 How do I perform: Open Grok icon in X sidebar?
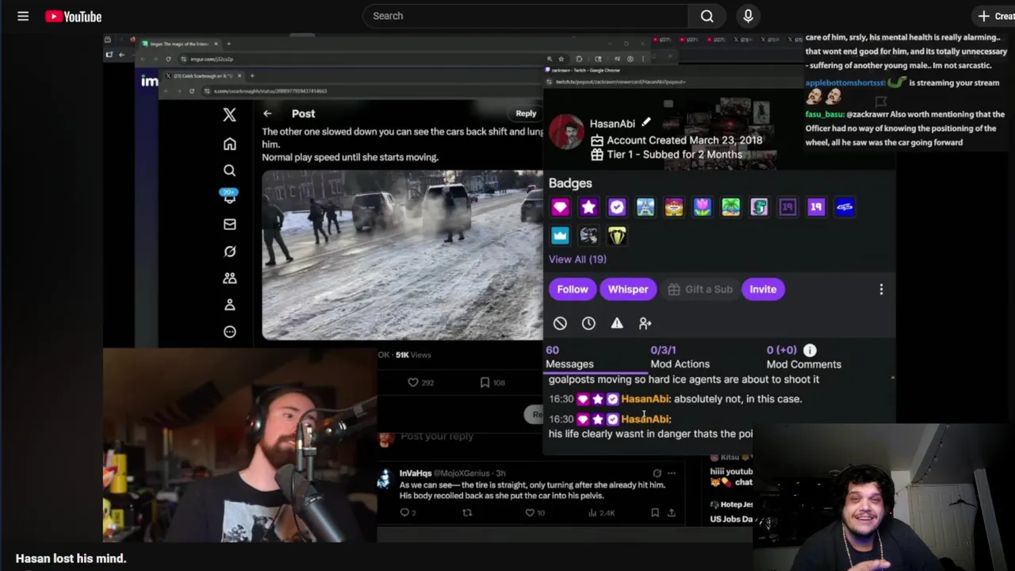pos(229,251)
